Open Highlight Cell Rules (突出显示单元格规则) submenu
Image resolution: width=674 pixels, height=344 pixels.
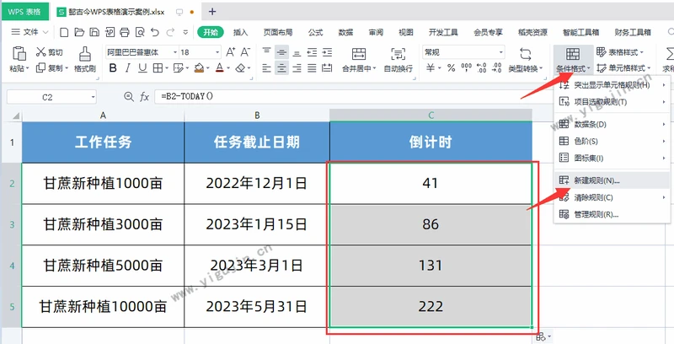click(612, 85)
